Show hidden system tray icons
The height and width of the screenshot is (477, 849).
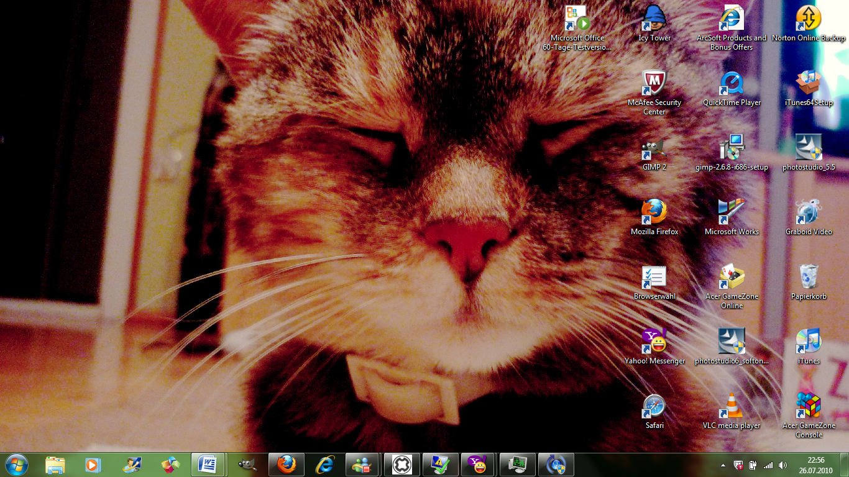[x=723, y=465]
